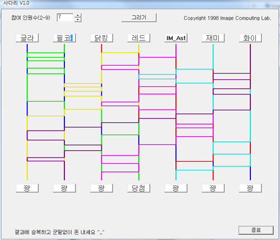Select the 화이 player name button
The image size is (280, 240).
(250, 38)
